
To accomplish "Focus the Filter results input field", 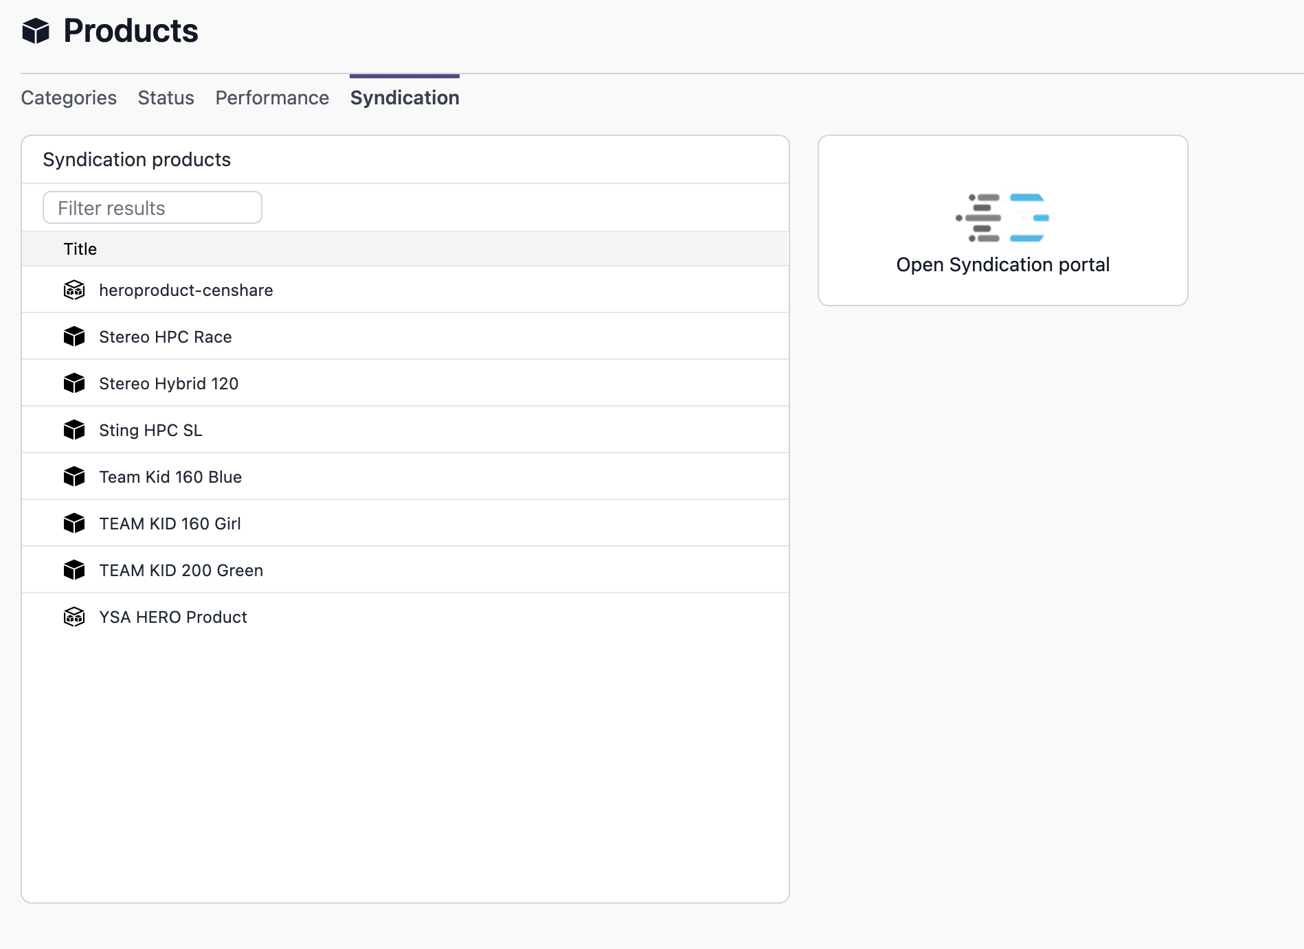I will pyautogui.click(x=153, y=207).
